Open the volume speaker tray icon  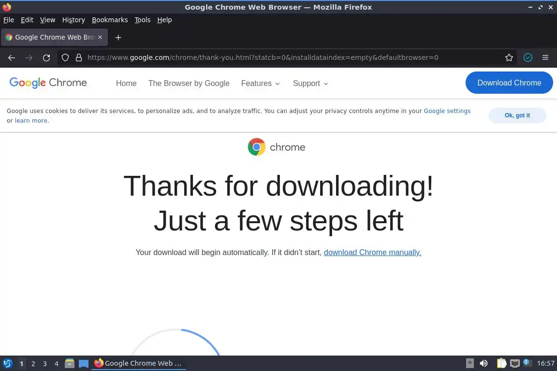[484, 363]
